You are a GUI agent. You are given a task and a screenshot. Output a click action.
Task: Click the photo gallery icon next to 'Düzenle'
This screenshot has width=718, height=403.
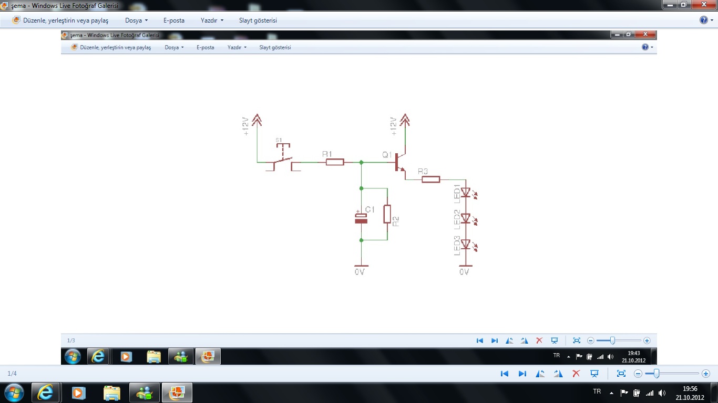point(16,20)
